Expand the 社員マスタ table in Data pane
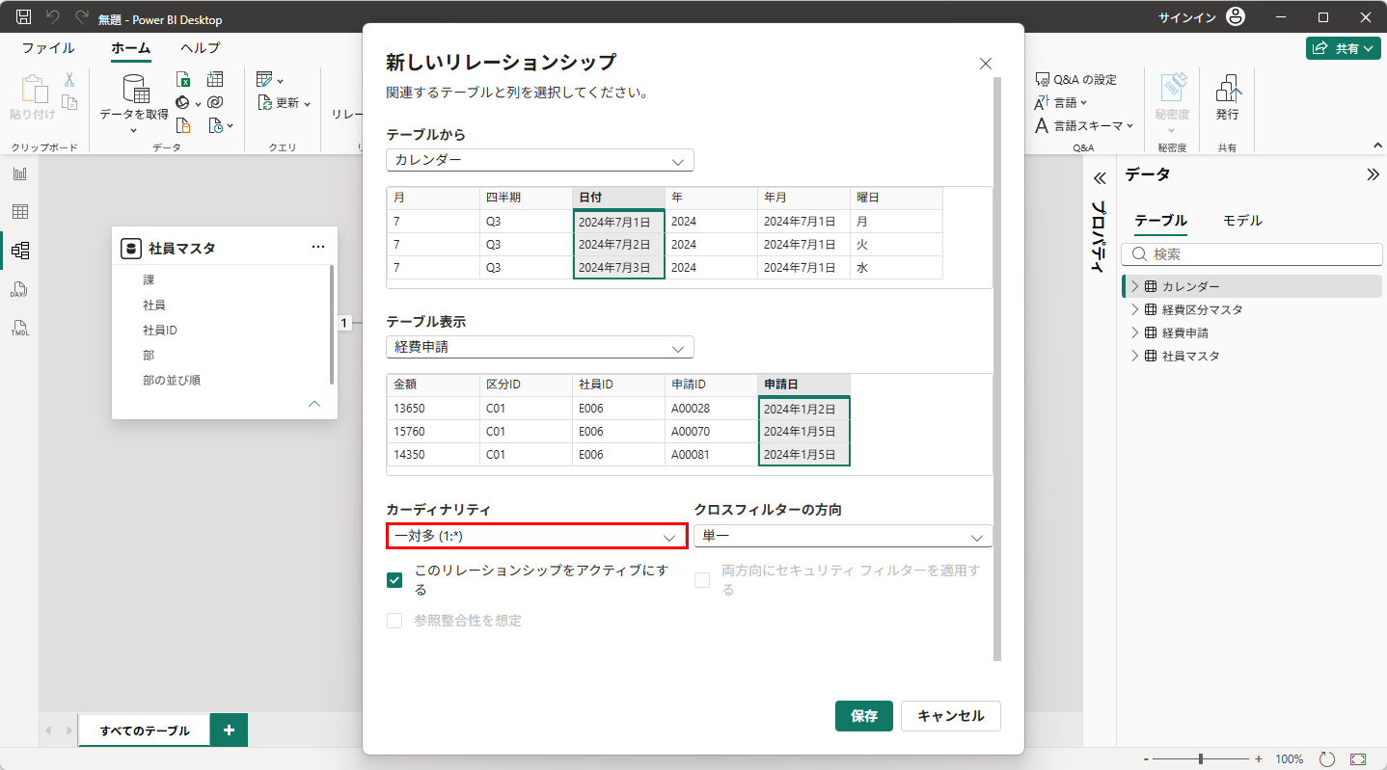 [1135, 356]
